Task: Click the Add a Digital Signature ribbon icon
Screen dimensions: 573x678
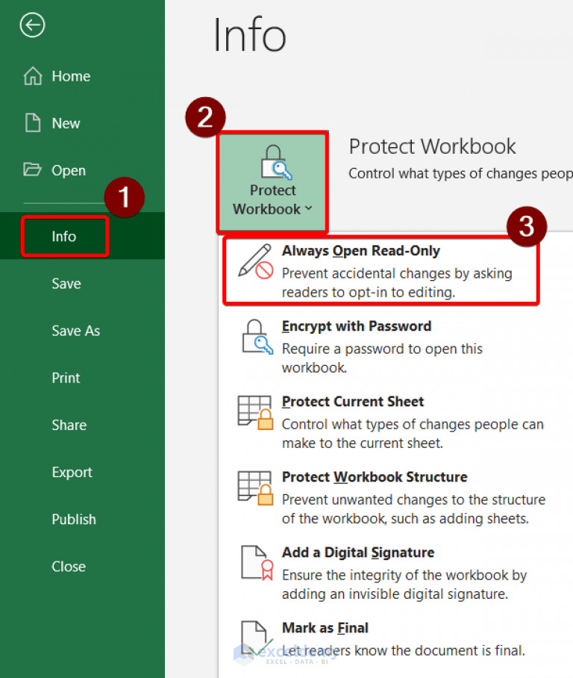Action: tap(257, 563)
